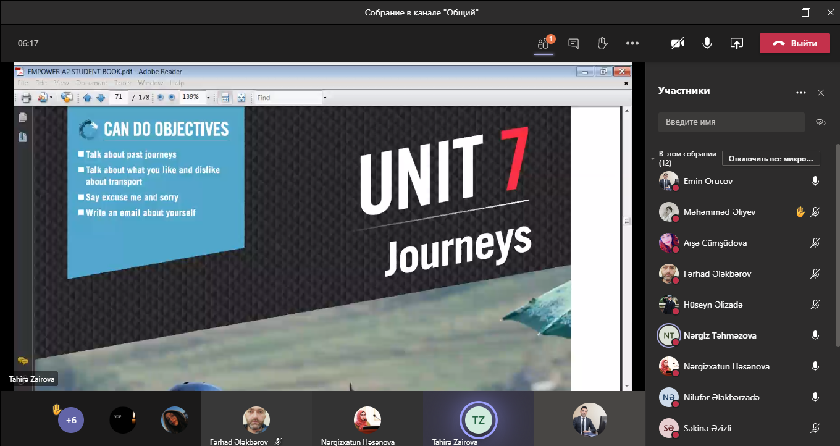Select Nərgizxatun Həsənova video tile
Screen dimensions: 840x446
(x=367, y=419)
